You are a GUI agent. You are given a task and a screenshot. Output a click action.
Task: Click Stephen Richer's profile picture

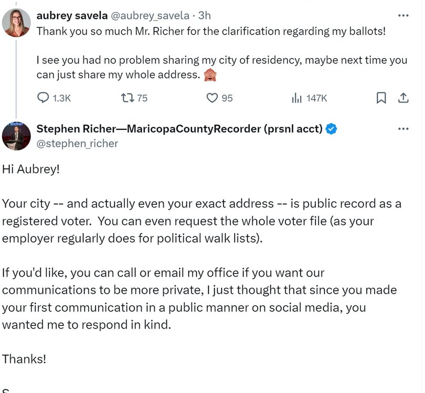pyautogui.click(x=16, y=136)
